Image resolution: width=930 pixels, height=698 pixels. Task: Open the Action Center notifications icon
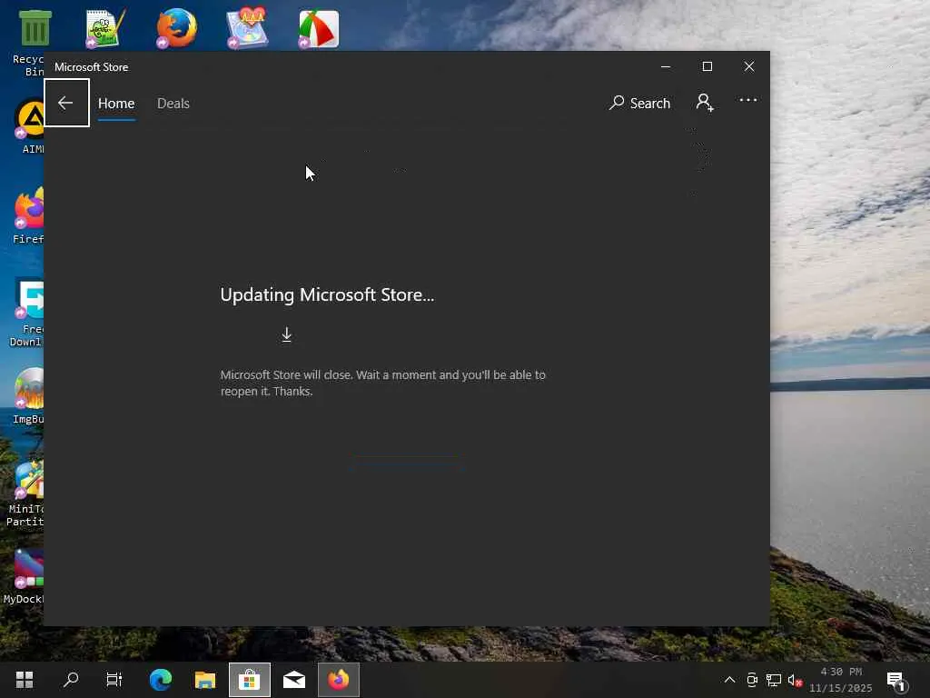pos(896,681)
